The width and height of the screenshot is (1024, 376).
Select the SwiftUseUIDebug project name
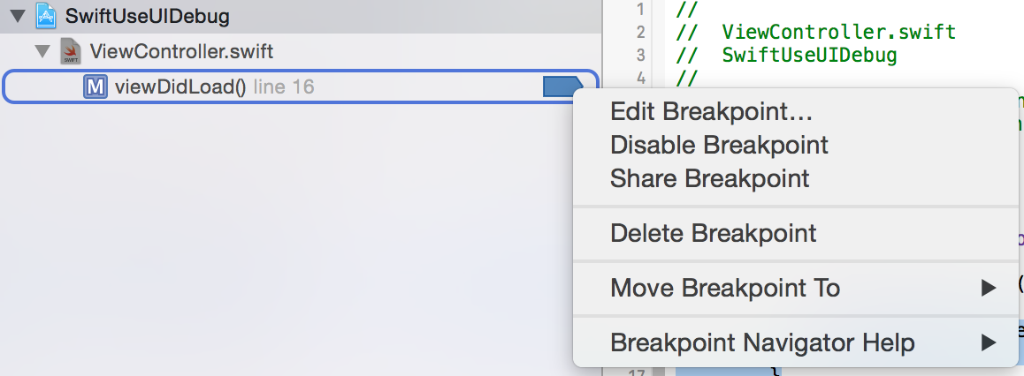[x=148, y=16]
